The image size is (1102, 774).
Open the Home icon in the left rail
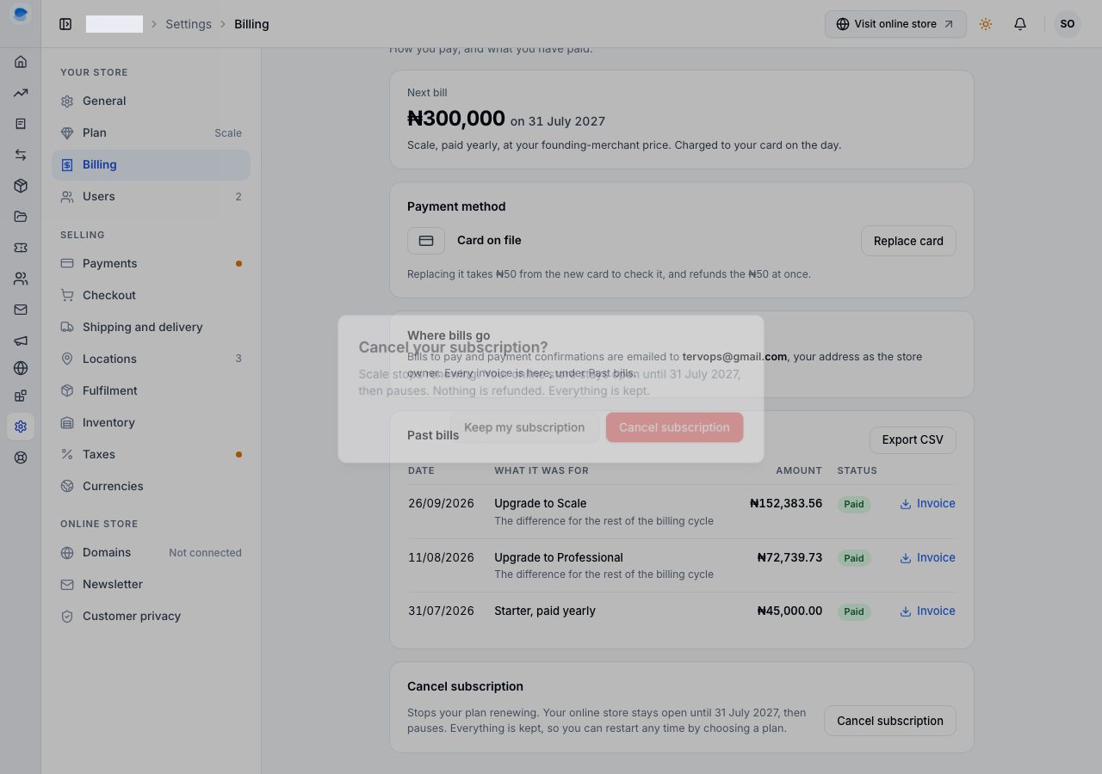click(21, 62)
